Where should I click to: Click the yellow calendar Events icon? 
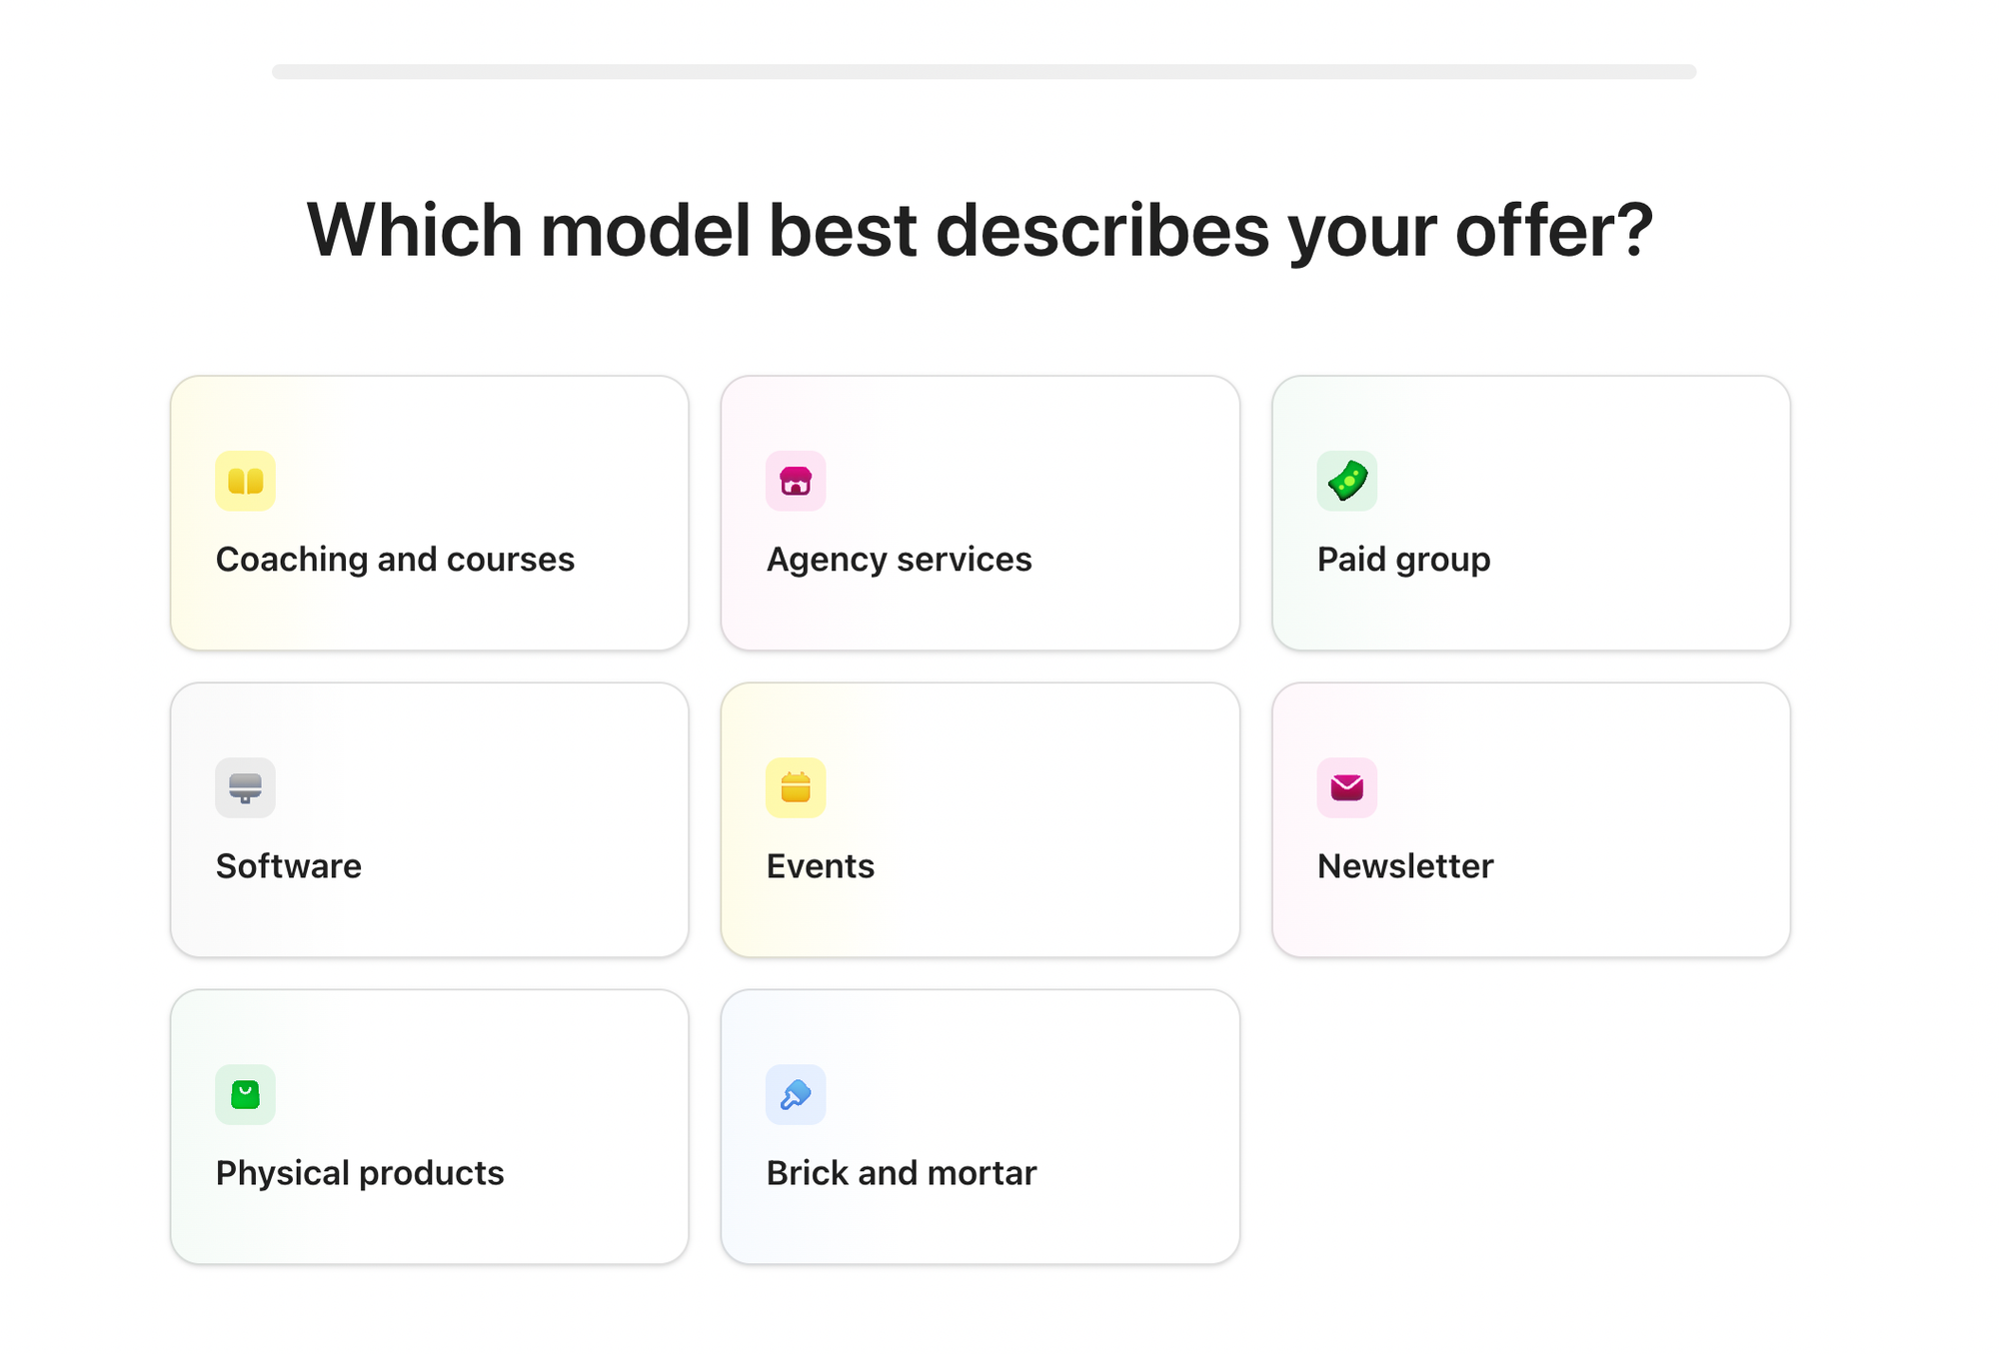click(796, 787)
